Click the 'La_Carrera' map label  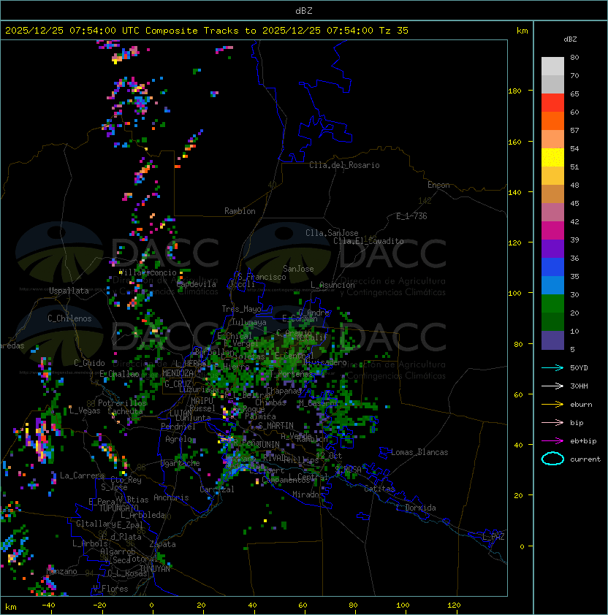tap(83, 475)
